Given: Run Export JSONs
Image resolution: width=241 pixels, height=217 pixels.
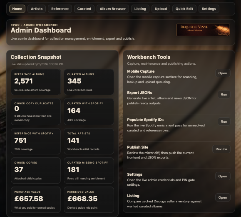Looking at the screenshot, I should click(224, 94).
